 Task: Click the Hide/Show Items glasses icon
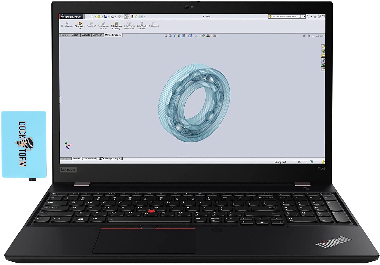coord(197,36)
